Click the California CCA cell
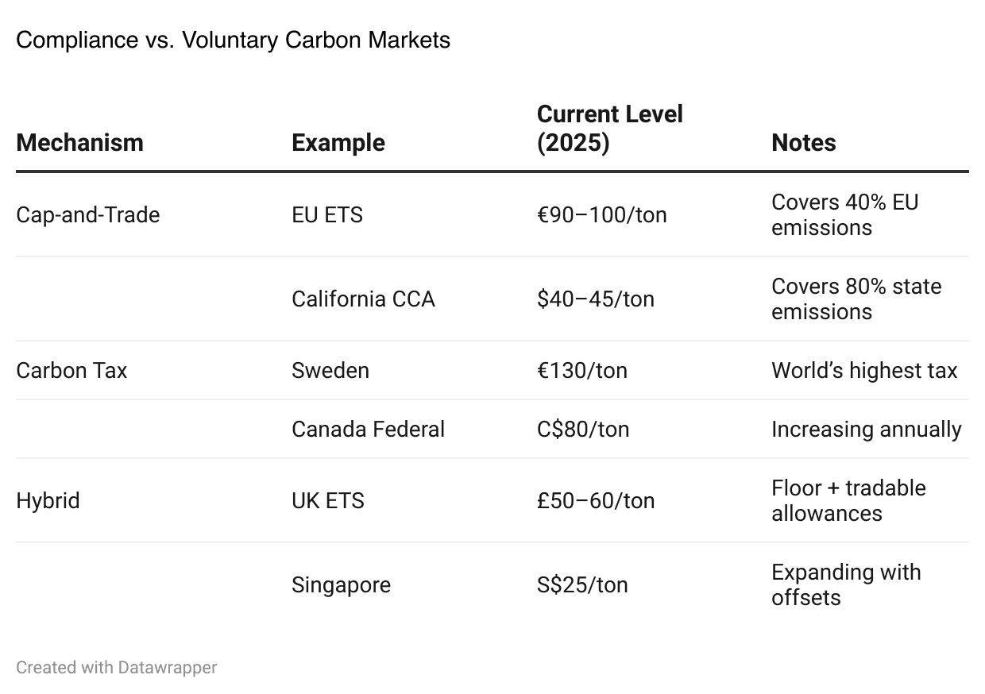Image resolution: width=985 pixels, height=694 pixels. 363,299
